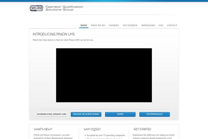Switch to the Online Qualification tab
Image resolution: width=208 pixels, height=139 pixels.
click(x=86, y=114)
